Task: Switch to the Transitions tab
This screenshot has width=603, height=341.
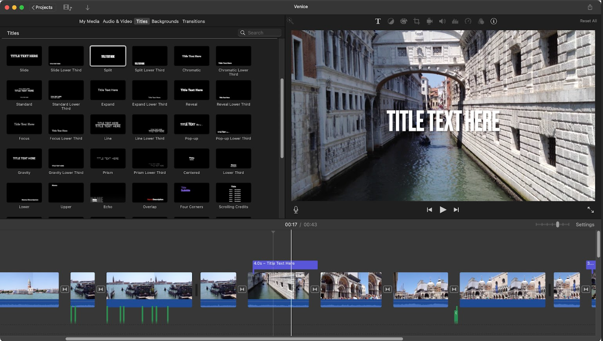Action: 194,21
